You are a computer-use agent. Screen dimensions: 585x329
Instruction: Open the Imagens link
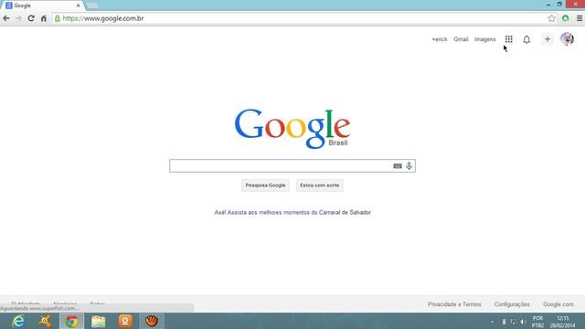485,39
